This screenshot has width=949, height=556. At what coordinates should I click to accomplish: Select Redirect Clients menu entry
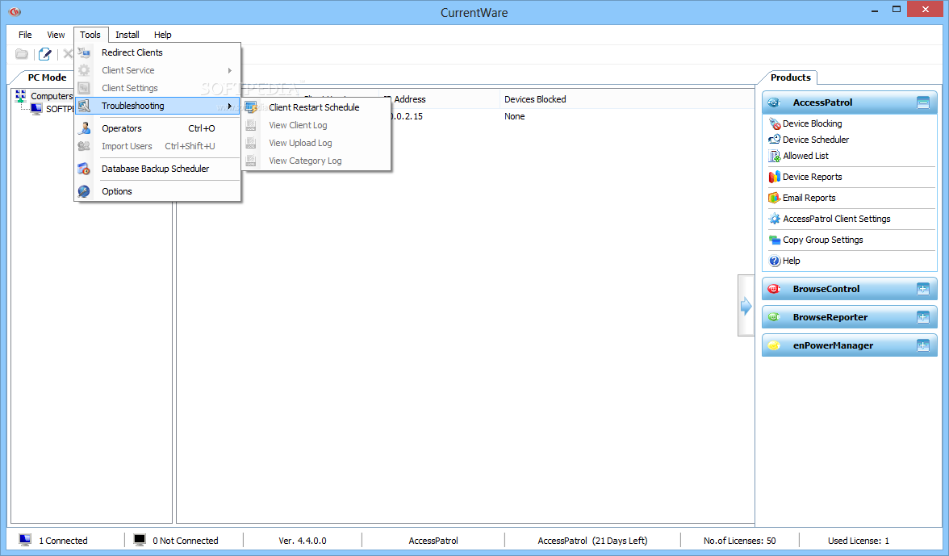157,52
